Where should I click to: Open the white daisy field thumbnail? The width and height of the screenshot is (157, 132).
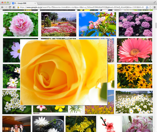coord(134,102)
